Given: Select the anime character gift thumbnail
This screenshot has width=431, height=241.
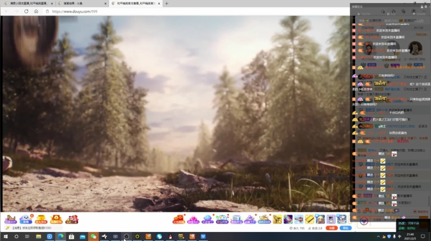Looking at the screenshot, I should click(320, 220).
